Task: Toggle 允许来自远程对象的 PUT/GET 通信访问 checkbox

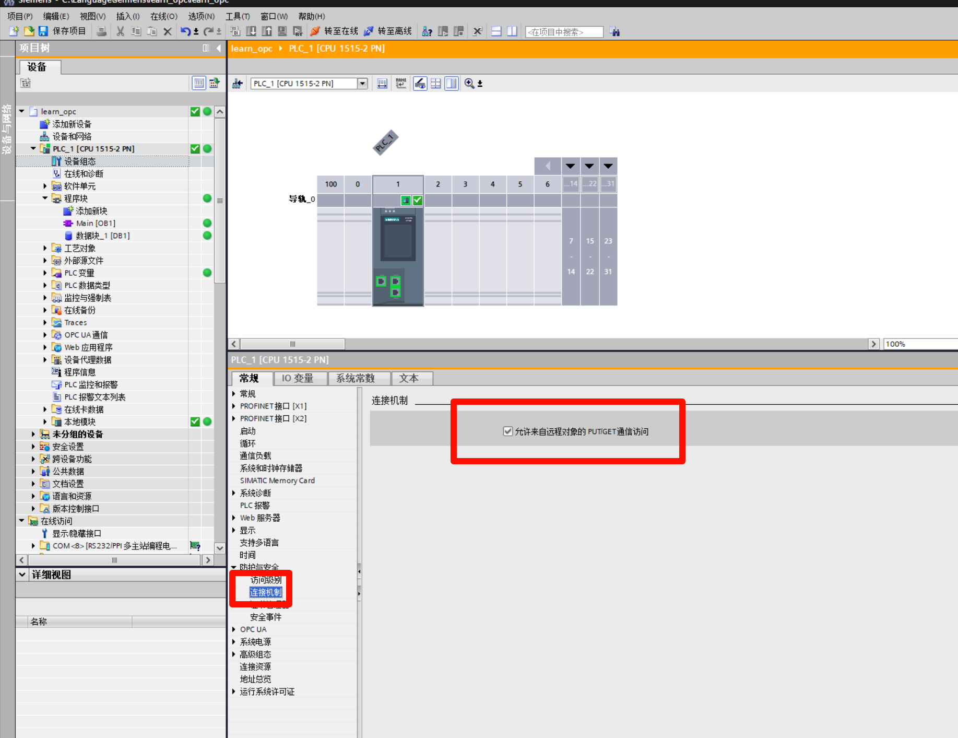Action: pos(507,431)
